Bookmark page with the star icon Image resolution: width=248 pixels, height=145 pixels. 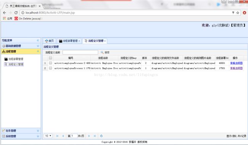(238, 13)
